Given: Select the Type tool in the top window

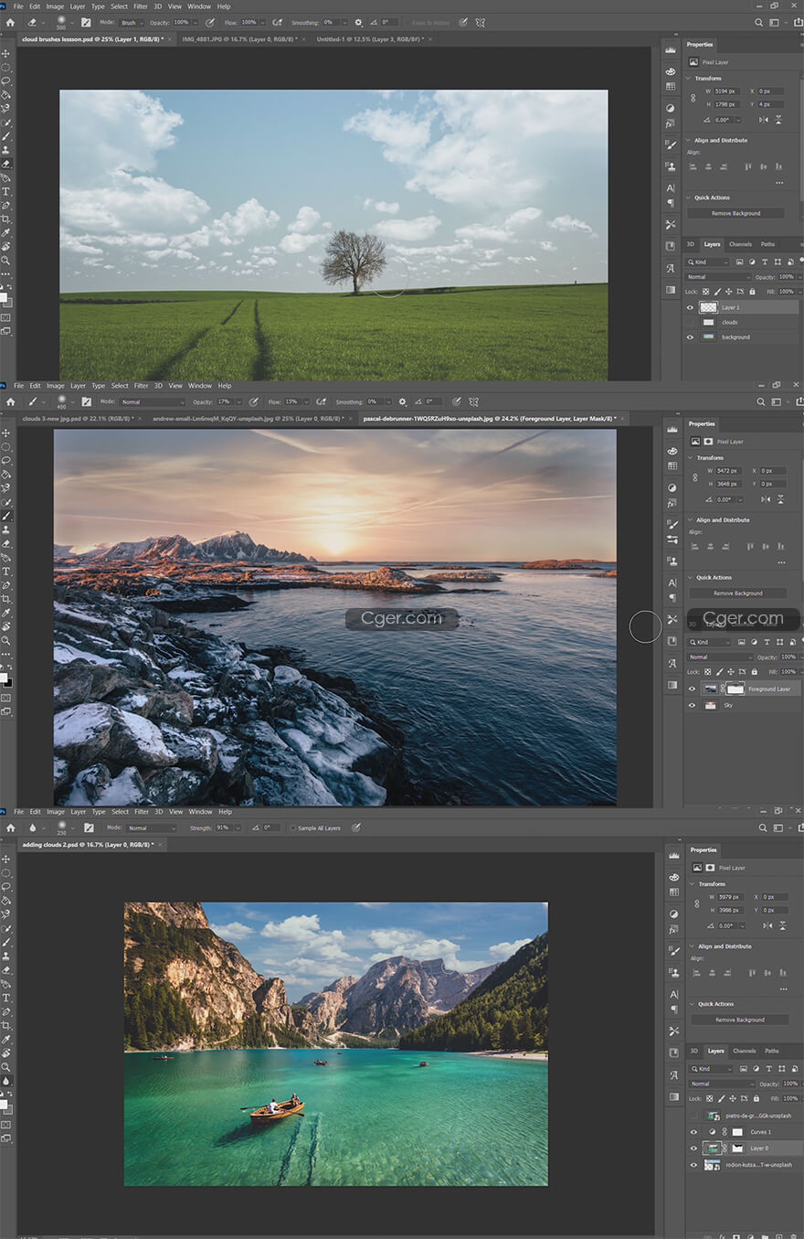Looking at the screenshot, I should pos(6,191).
